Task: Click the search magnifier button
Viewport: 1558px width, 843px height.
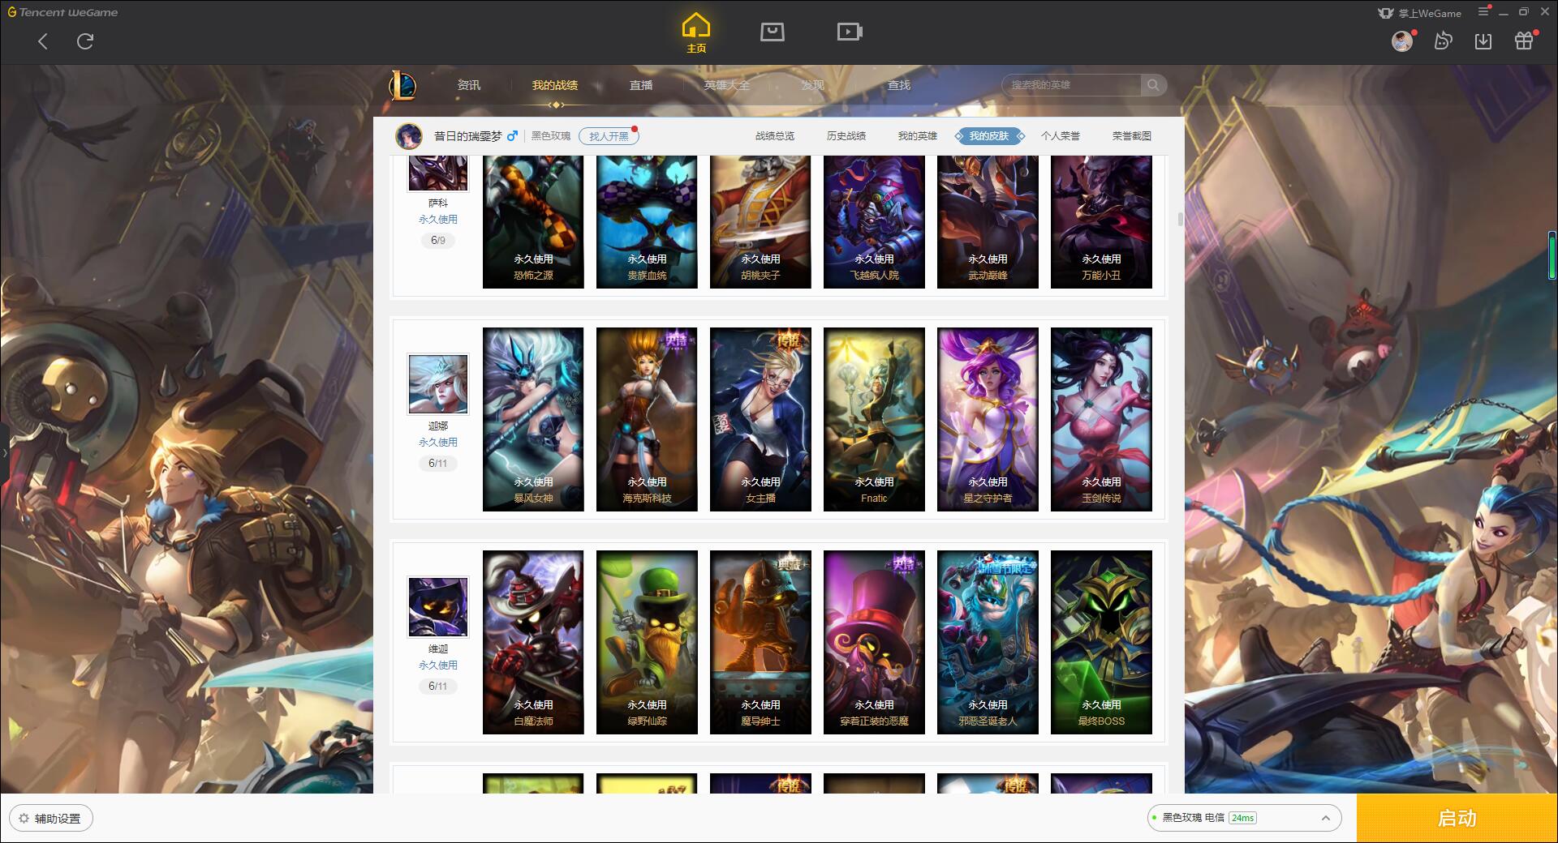Action: pyautogui.click(x=1152, y=85)
